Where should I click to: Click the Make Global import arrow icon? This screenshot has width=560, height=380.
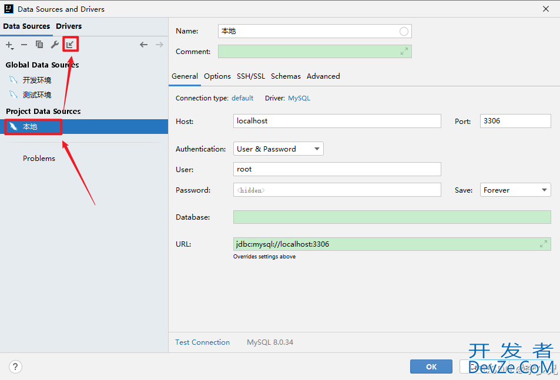pyautogui.click(x=70, y=45)
